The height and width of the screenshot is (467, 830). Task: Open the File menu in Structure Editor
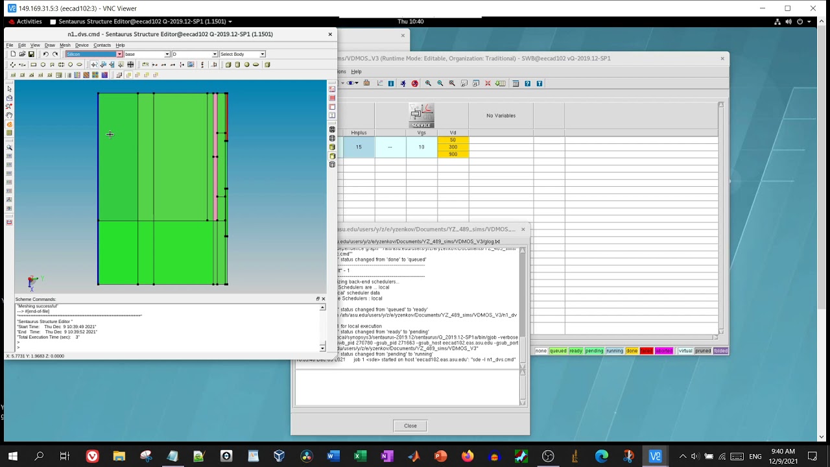point(10,45)
